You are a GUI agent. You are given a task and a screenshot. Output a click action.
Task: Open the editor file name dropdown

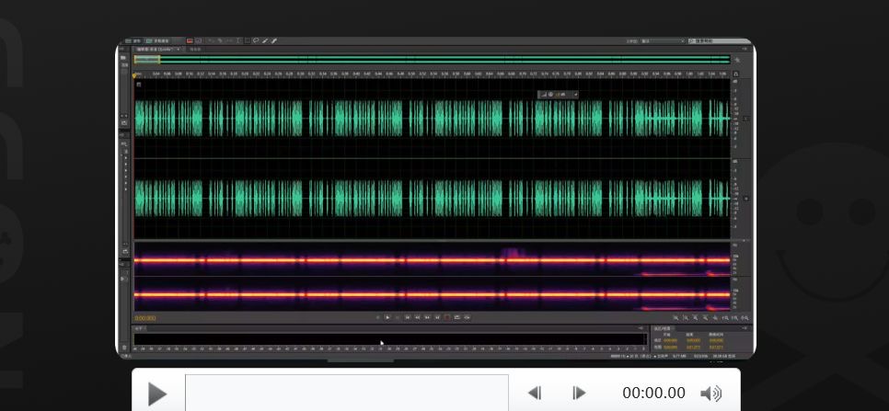158,50
